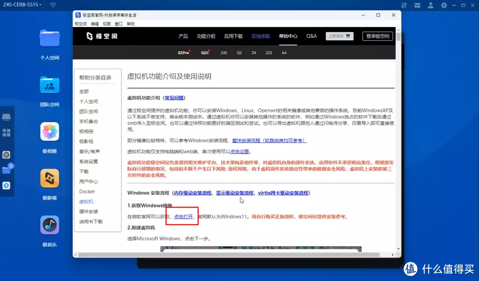Open the 显示驱动安装流程 link
Viewport: 479px width, 281px height.
click(235, 193)
